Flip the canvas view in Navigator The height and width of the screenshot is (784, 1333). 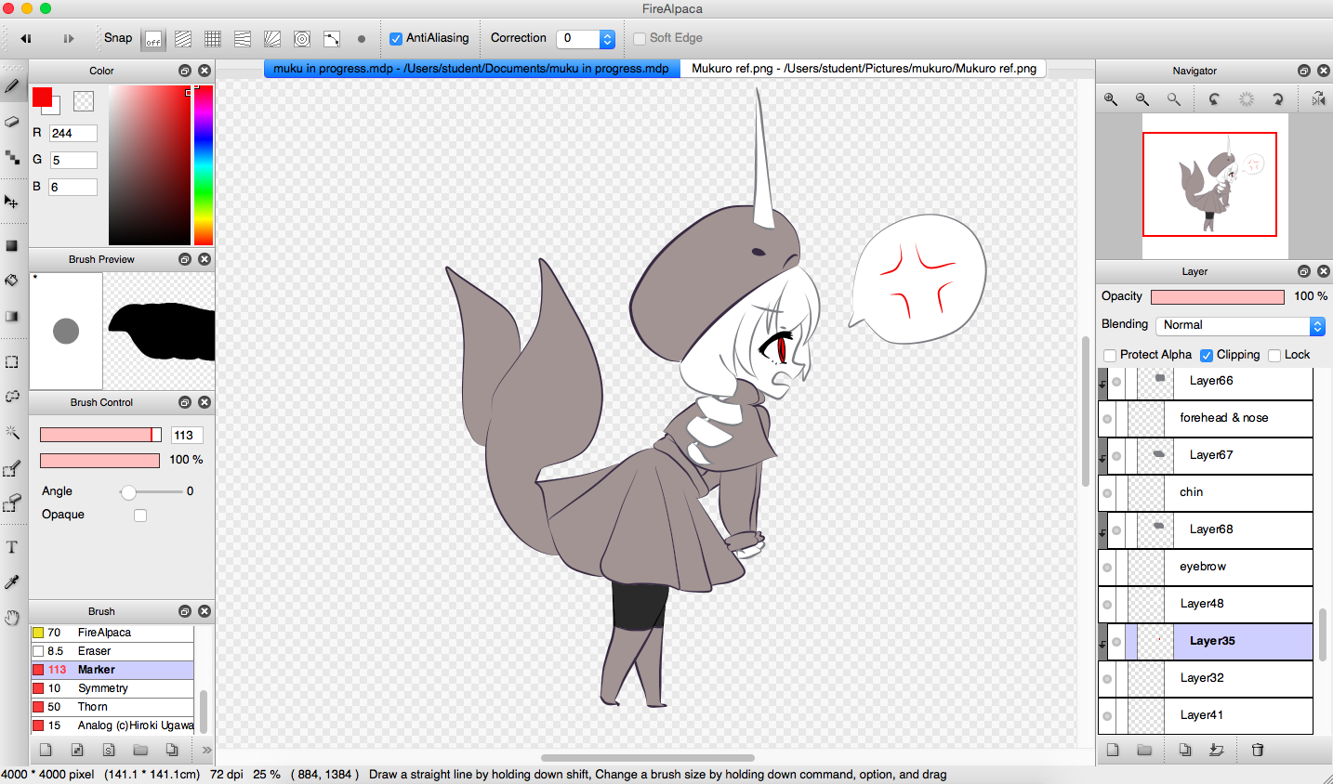click(1318, 99)
